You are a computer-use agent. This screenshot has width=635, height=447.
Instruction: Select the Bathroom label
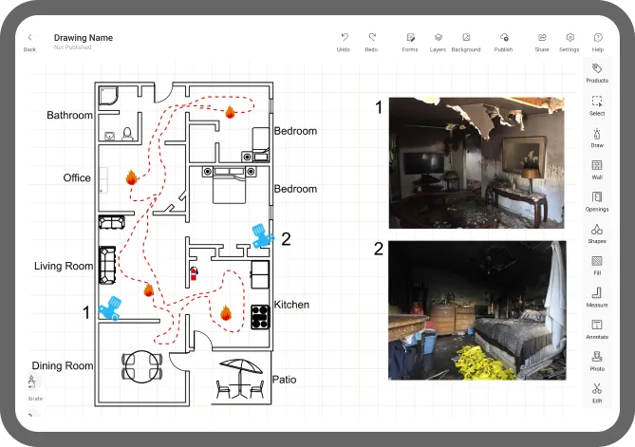pyautogui.click(x=69, y=115)
